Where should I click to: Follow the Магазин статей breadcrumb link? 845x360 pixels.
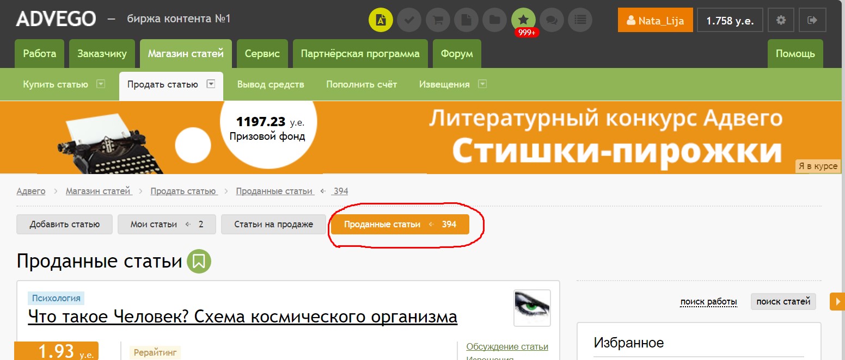[x=99, y=191]
